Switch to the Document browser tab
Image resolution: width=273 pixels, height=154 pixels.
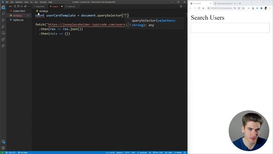coord(200,3)
